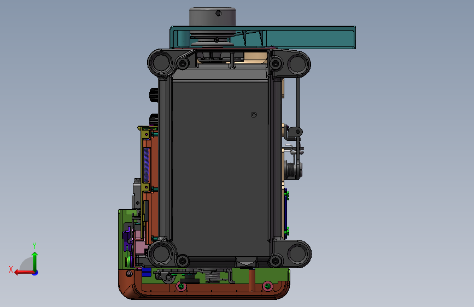
Task: Select the blue tension spring on left side
Action: click(x=147, y=166)
